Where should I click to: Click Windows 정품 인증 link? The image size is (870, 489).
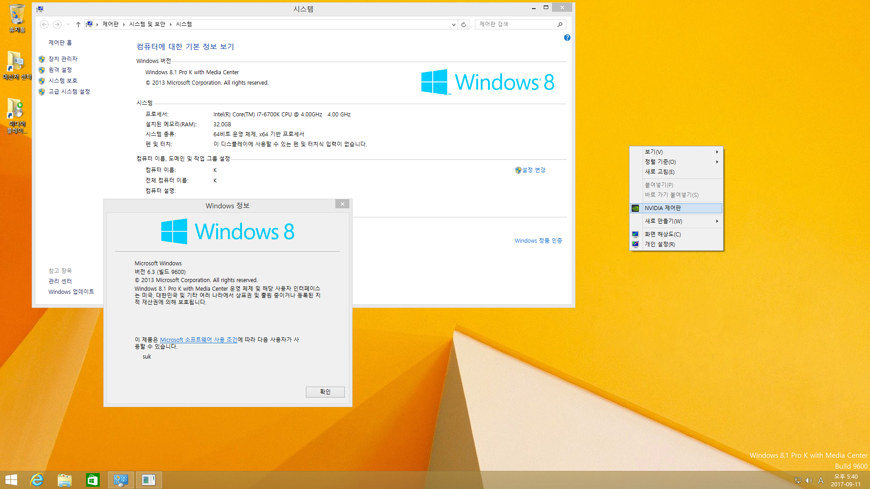538,241
